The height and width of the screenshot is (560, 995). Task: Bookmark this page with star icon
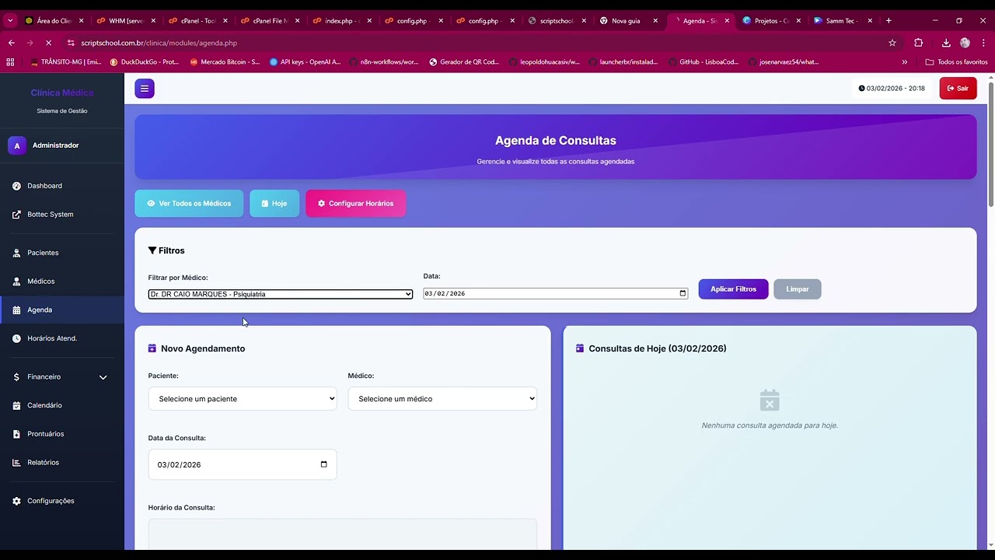pos(892,43)
